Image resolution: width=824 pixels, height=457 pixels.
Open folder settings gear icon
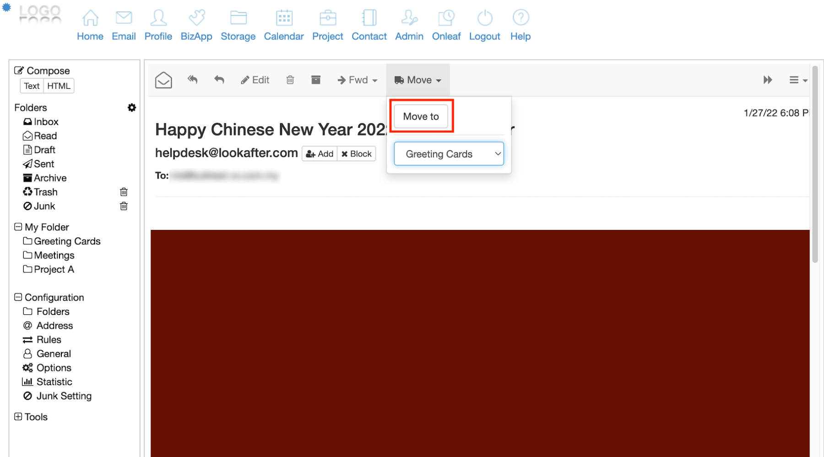coord(132,107)
